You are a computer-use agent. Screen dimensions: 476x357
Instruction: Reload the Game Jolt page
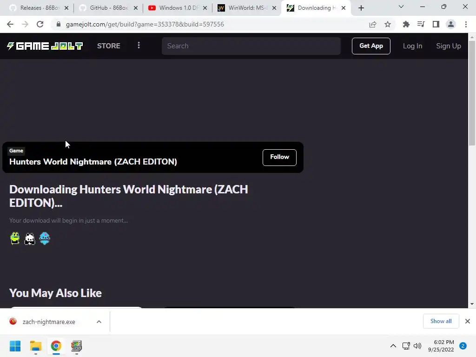click(x=40, y=24)
